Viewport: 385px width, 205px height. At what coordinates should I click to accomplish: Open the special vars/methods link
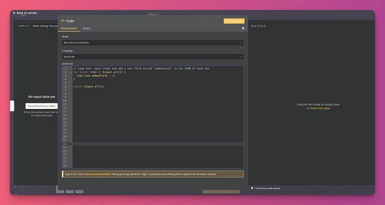(98, 174)
